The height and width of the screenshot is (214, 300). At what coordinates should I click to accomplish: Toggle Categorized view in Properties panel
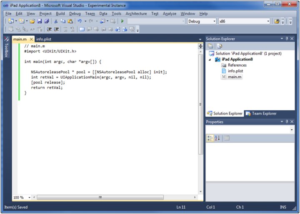pyautogui.click(x=210, y=138)
